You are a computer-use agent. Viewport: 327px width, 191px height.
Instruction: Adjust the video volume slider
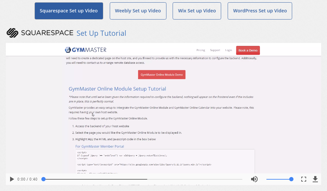click(280, 179)
